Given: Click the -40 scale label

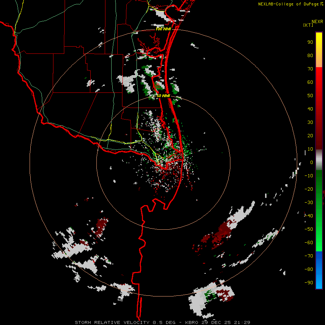Looking at the screenshot, I should coord(309,216).
